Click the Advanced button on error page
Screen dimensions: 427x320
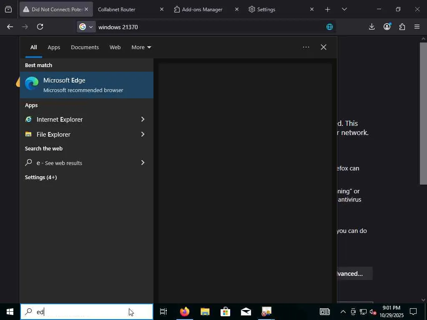pos(354,274)
